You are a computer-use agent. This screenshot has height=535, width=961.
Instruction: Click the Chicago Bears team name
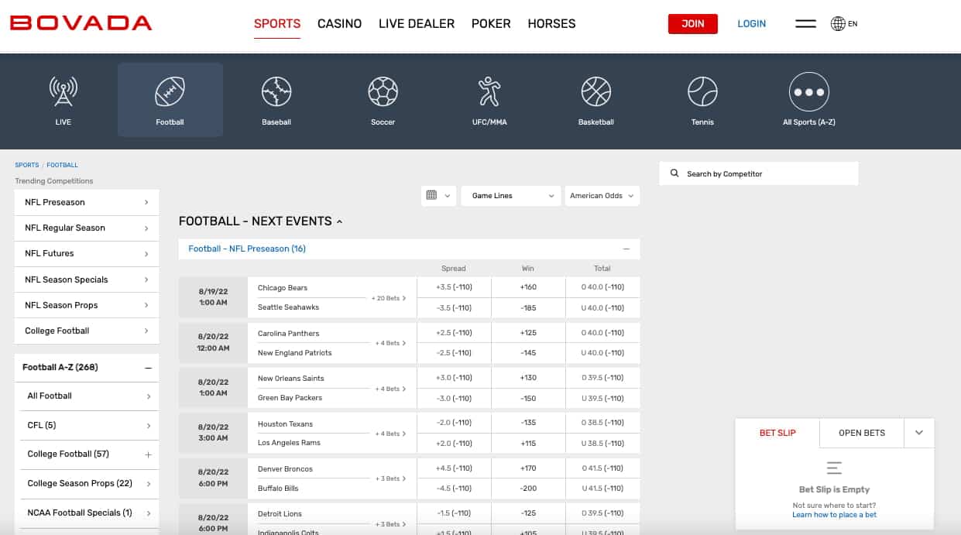click(283, 288)
